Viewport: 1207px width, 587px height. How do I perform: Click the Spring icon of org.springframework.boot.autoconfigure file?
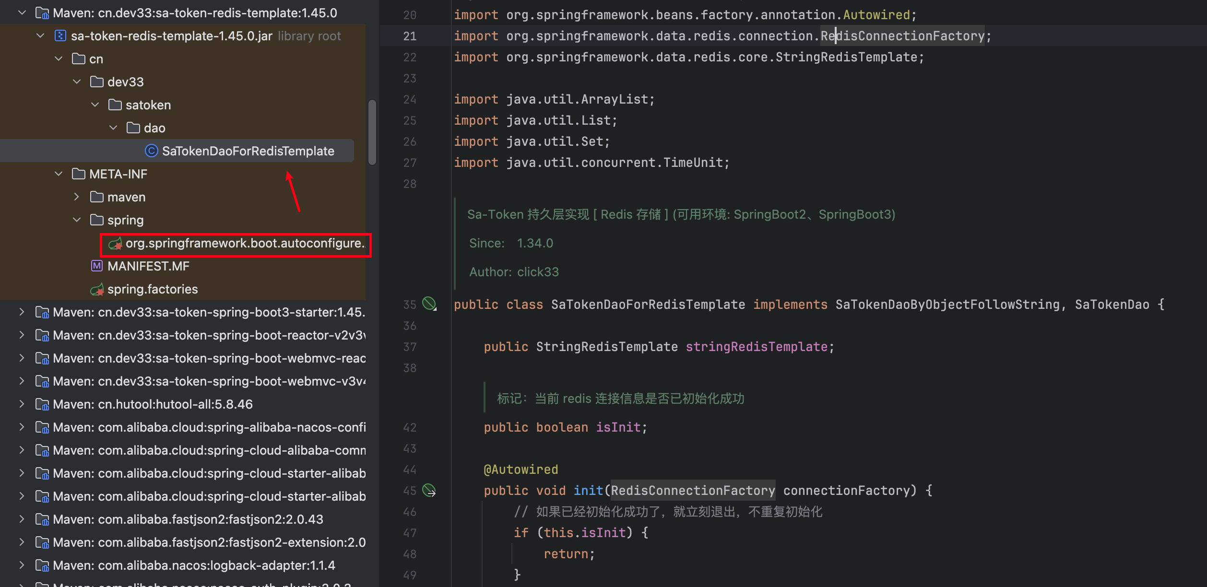(115, 244)
